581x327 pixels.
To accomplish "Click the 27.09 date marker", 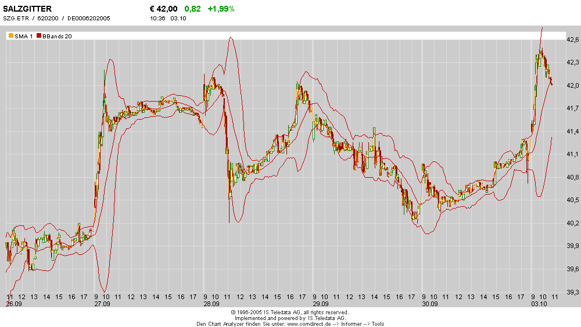I will point(102,304).
